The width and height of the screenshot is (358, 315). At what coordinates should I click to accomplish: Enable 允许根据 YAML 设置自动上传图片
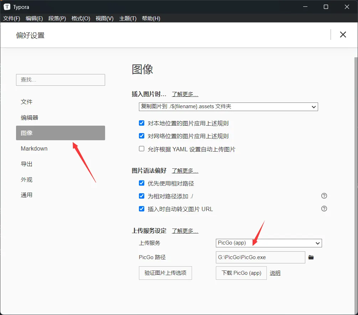[x=141, y=149]
